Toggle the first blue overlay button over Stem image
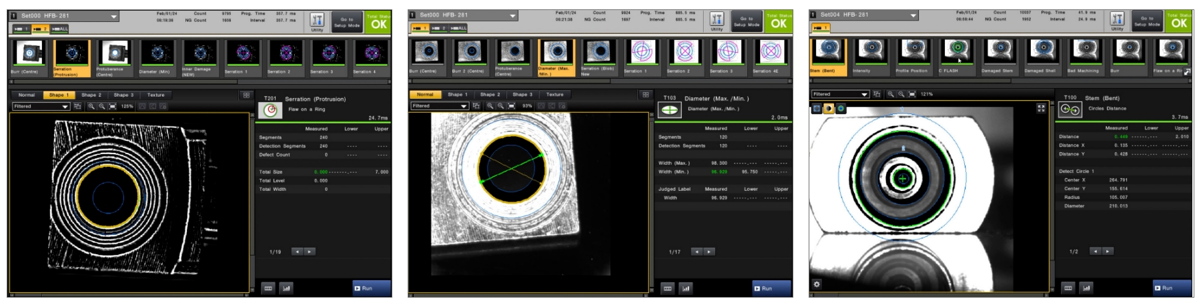Screen dimensions: 1203x307 [x=817, y=108]
